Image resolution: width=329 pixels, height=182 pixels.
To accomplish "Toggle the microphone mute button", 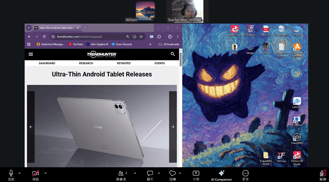I will (11, 173).
